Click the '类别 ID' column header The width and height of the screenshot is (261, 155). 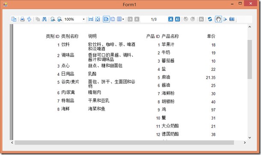[53, 36]
